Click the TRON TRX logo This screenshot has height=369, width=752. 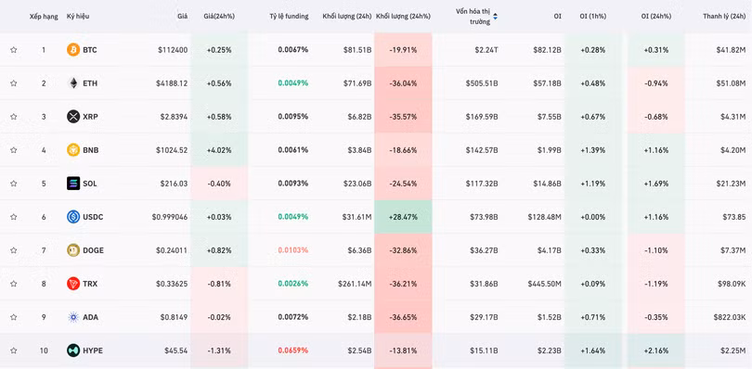(73, 284)
